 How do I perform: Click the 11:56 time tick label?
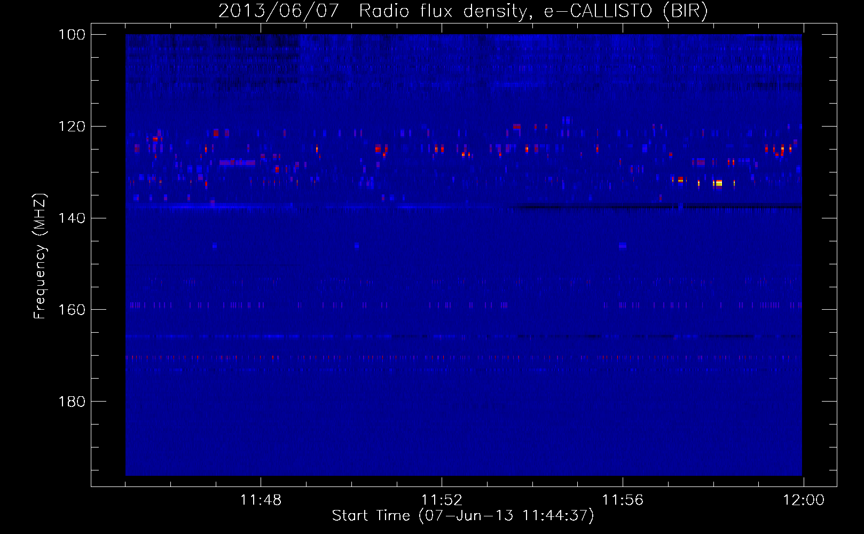pos(623,500)
